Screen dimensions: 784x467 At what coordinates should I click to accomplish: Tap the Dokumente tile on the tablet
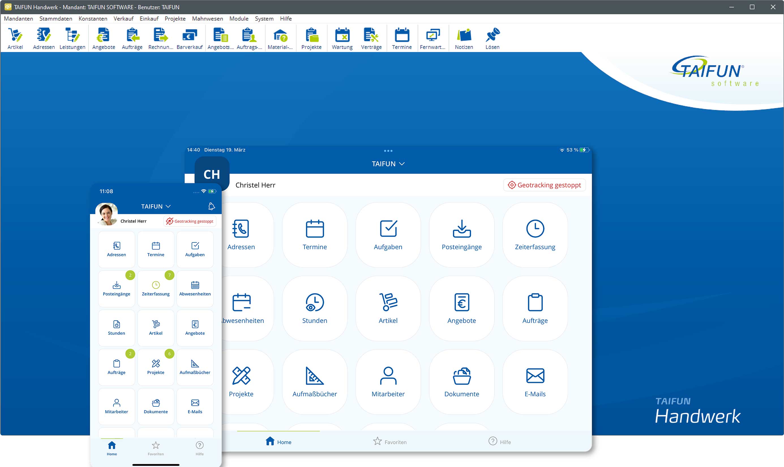tap(462, 382)
